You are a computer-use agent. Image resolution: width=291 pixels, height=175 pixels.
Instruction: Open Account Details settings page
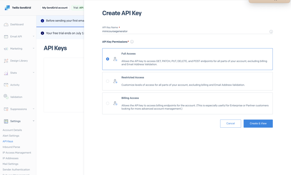12,130
